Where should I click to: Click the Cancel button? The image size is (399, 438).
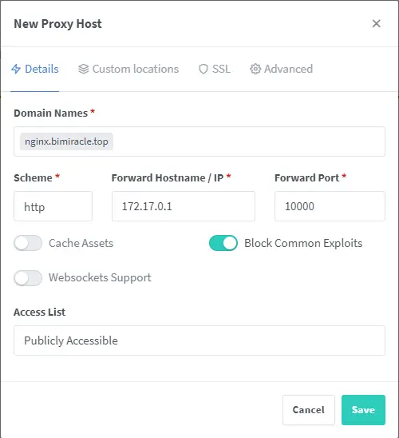point(309,410)
